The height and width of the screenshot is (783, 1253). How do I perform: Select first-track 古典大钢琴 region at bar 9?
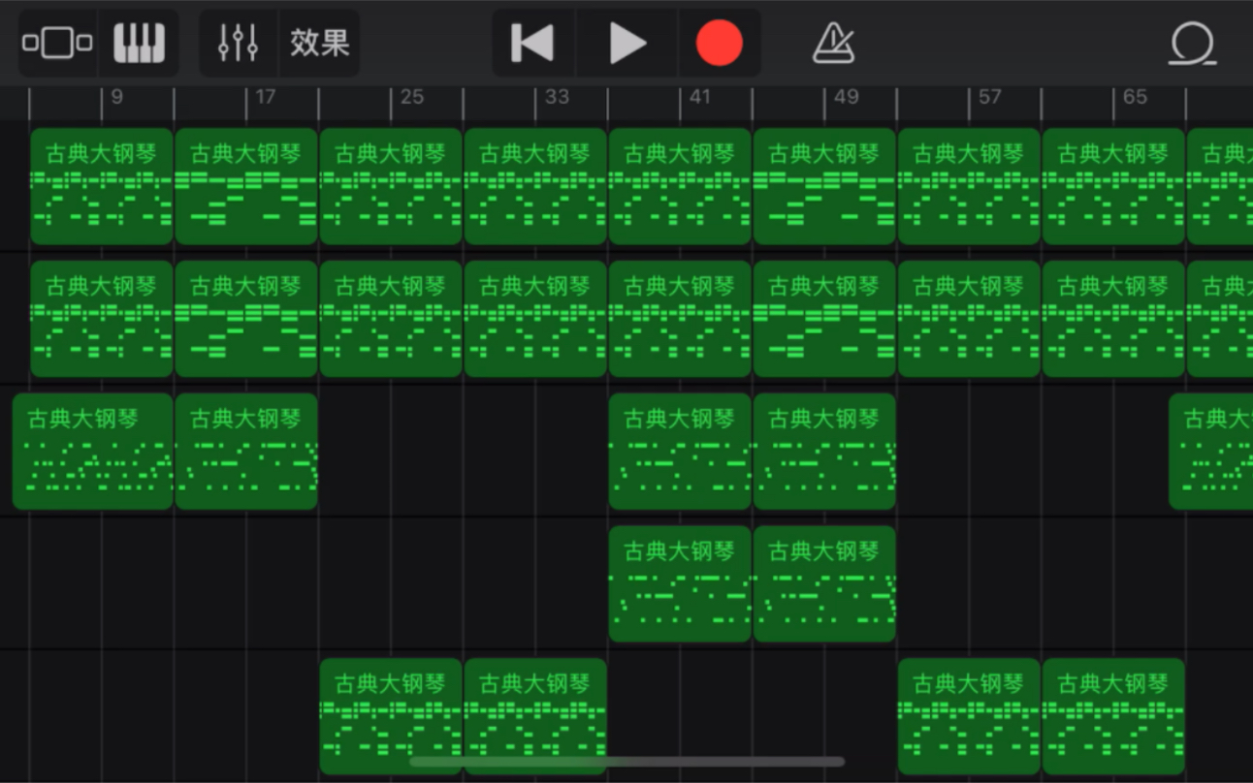coord(102,186)
